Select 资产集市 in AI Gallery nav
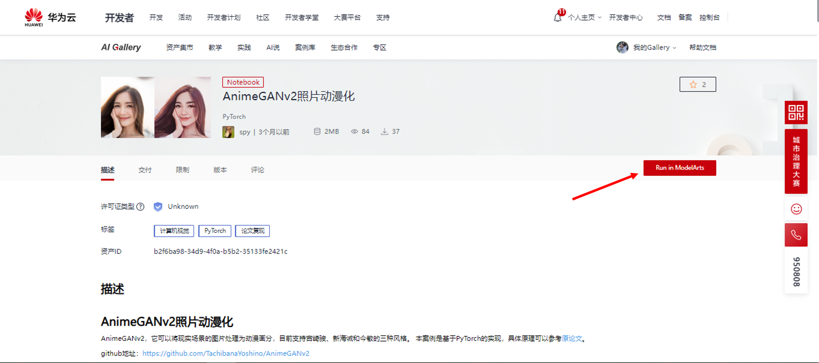The height and width of the screenshot is (363, 819). click(x=179, y=47)
